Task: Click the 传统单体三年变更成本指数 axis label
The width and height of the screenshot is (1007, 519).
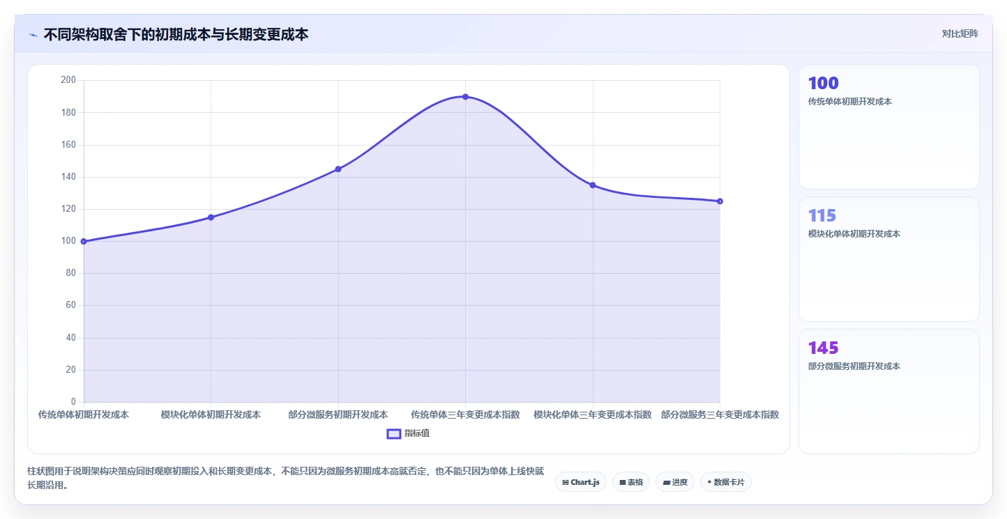Action: pos(465,415)
